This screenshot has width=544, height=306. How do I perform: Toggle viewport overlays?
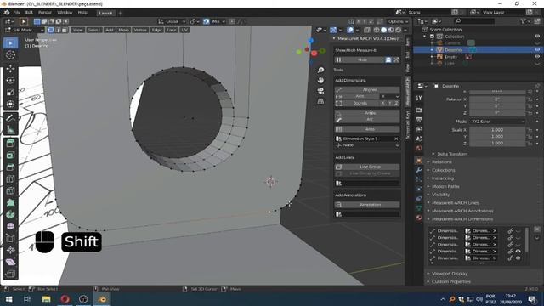coord(350,30)
